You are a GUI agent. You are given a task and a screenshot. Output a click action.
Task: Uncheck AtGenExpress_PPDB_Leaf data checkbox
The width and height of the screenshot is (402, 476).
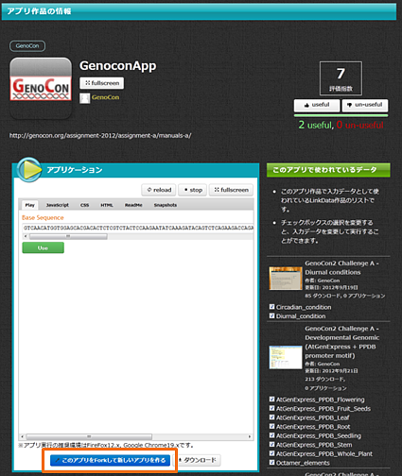pos(271,417)
